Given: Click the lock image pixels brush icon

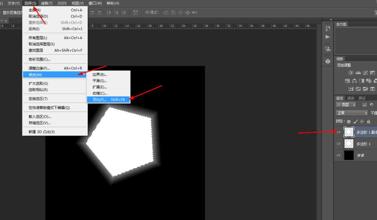Looking at the screenshot, I should [355, 121].
